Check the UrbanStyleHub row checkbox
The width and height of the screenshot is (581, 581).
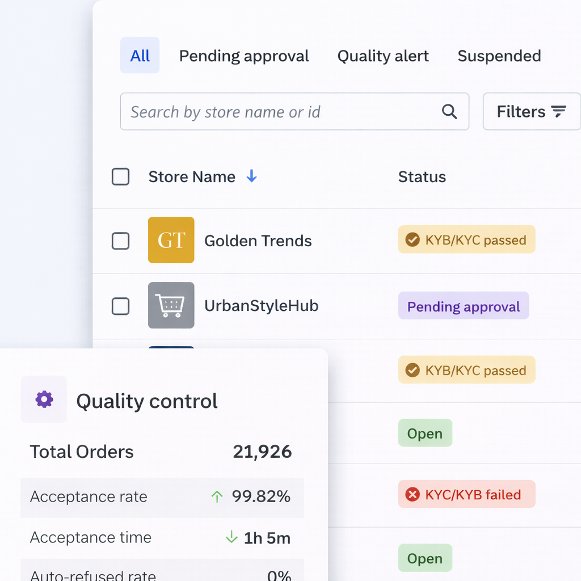120,306
